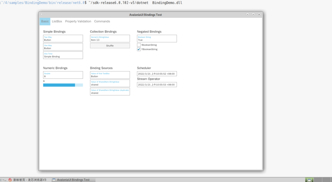
Task: Minimize the AvaloniaUI Bindings Test window
Action: 248,14
